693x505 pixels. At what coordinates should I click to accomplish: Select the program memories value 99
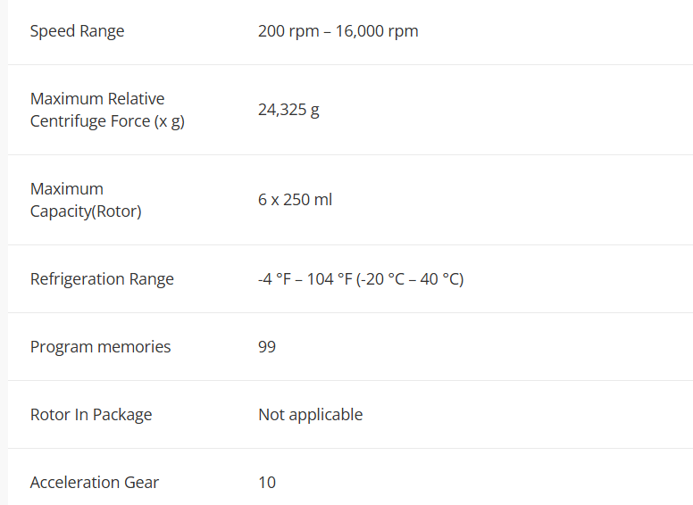click(267, 347)
